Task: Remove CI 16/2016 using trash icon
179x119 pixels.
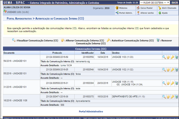Action: pyautogui.click(x=177, y=97)
